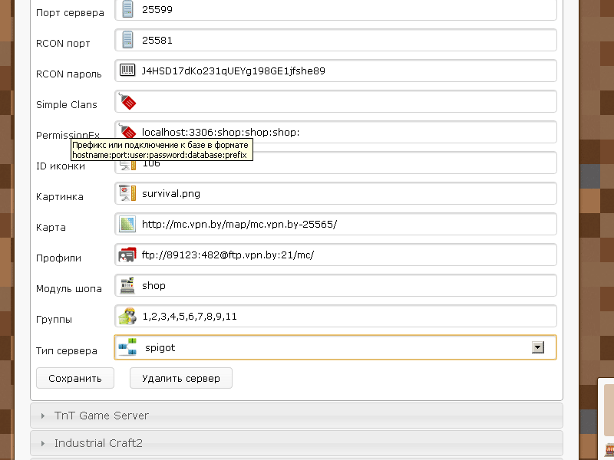
Task: Click the map icon in Карта field
Action: point(127,224)
